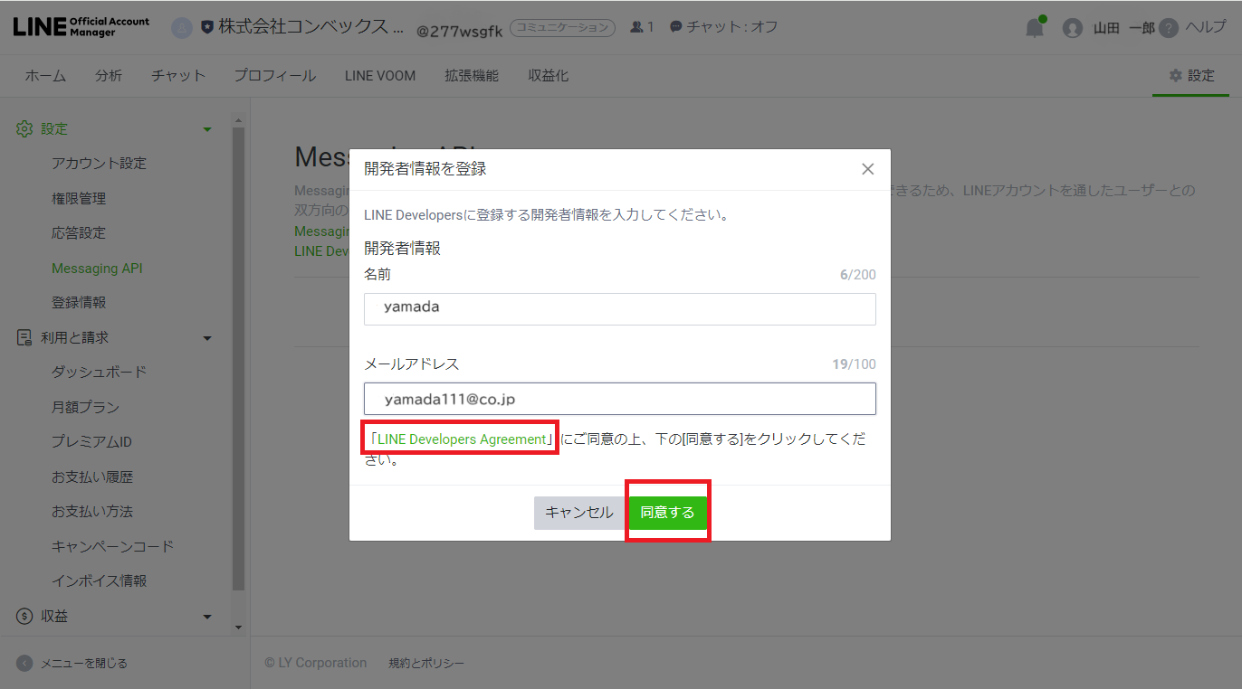Open キャンペーンコード in the sidebar
The image size is (1242, 689).
(112, 547)
